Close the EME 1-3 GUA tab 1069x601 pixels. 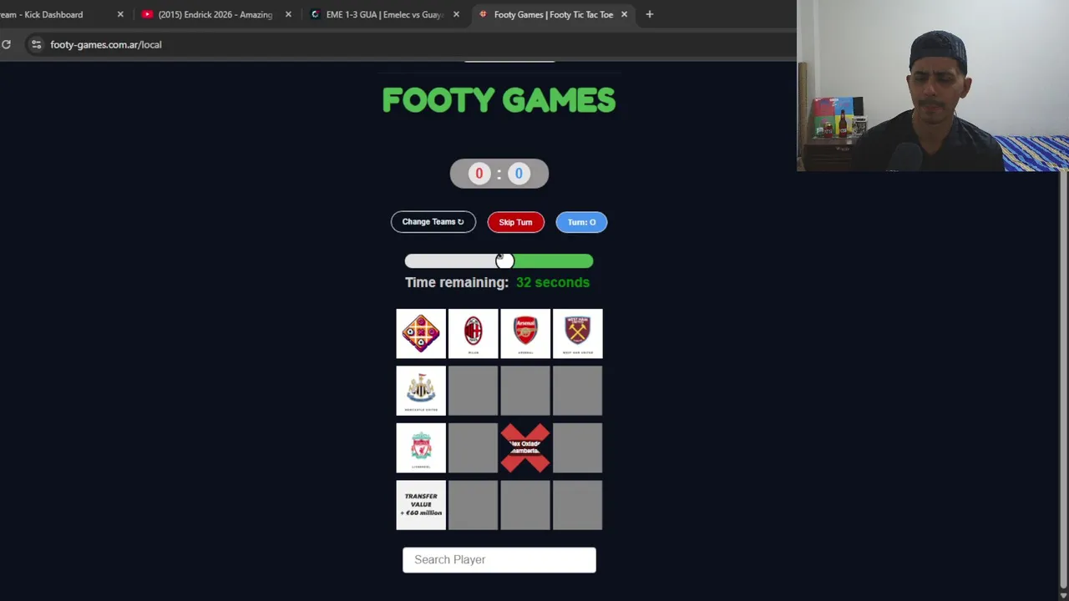coord(456,14)
